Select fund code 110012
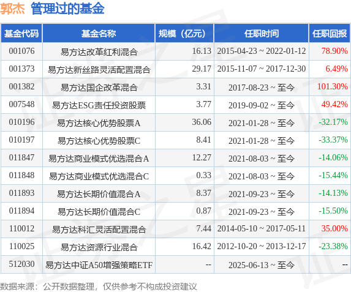 pyautogui.click(x=21, y=228)
